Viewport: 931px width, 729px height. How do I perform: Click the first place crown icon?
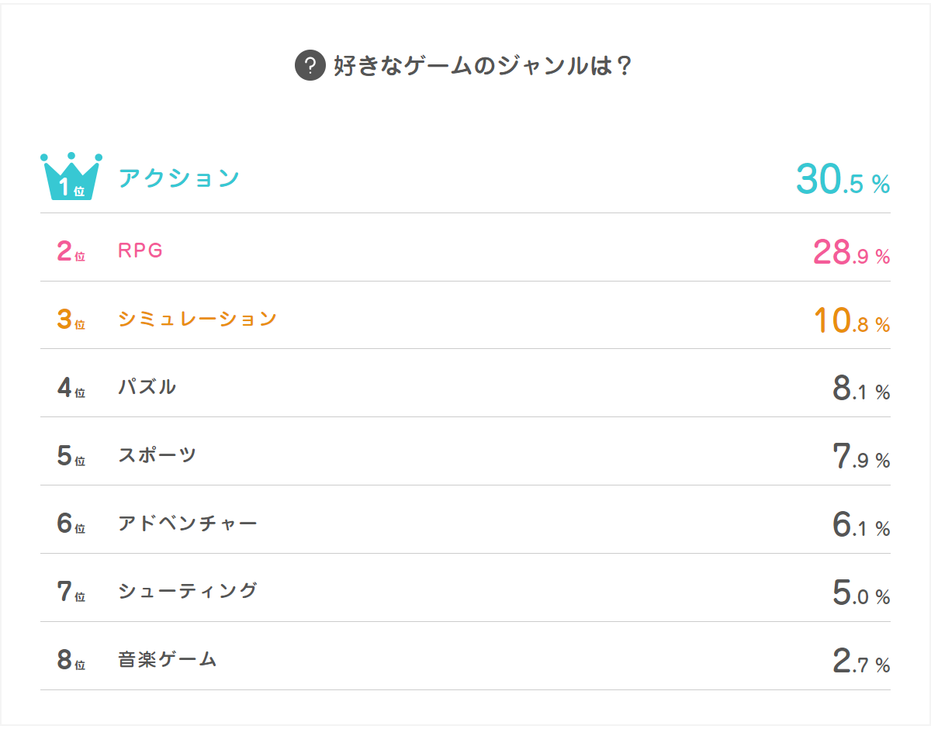[x=71, y=178]
